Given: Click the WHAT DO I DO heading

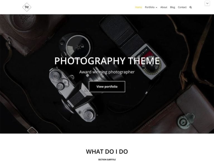Looking at the screenshot, I should (x=107, y=151).
